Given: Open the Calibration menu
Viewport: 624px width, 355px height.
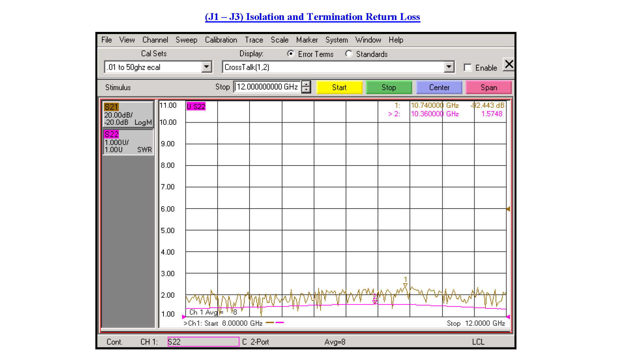Looking at the screenshot, I should (x=221, y=40).
